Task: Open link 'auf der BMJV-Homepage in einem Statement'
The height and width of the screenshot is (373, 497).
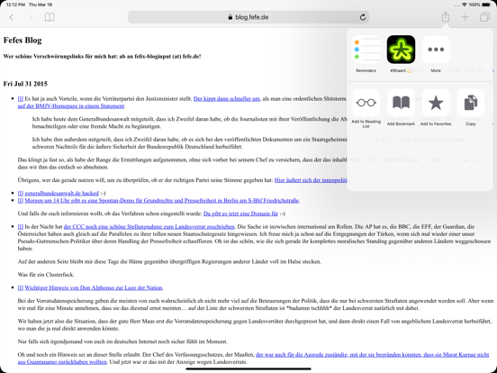Action: 71,106
